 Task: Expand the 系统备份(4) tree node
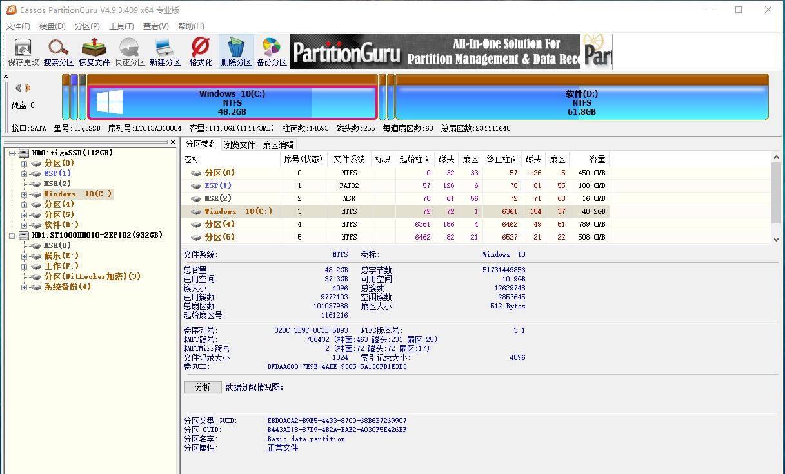click(x=25, y=287)
